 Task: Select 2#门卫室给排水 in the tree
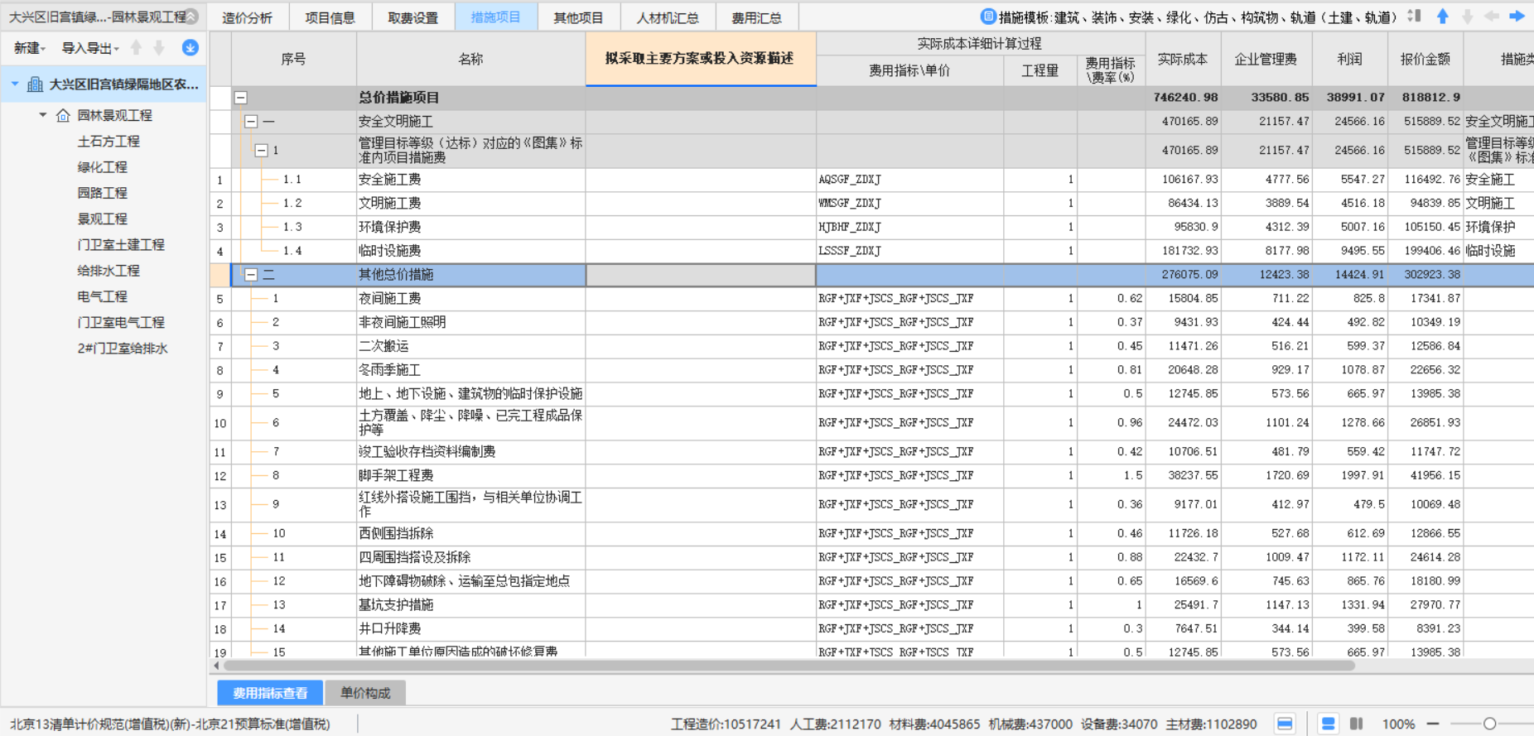coord(123,349)
